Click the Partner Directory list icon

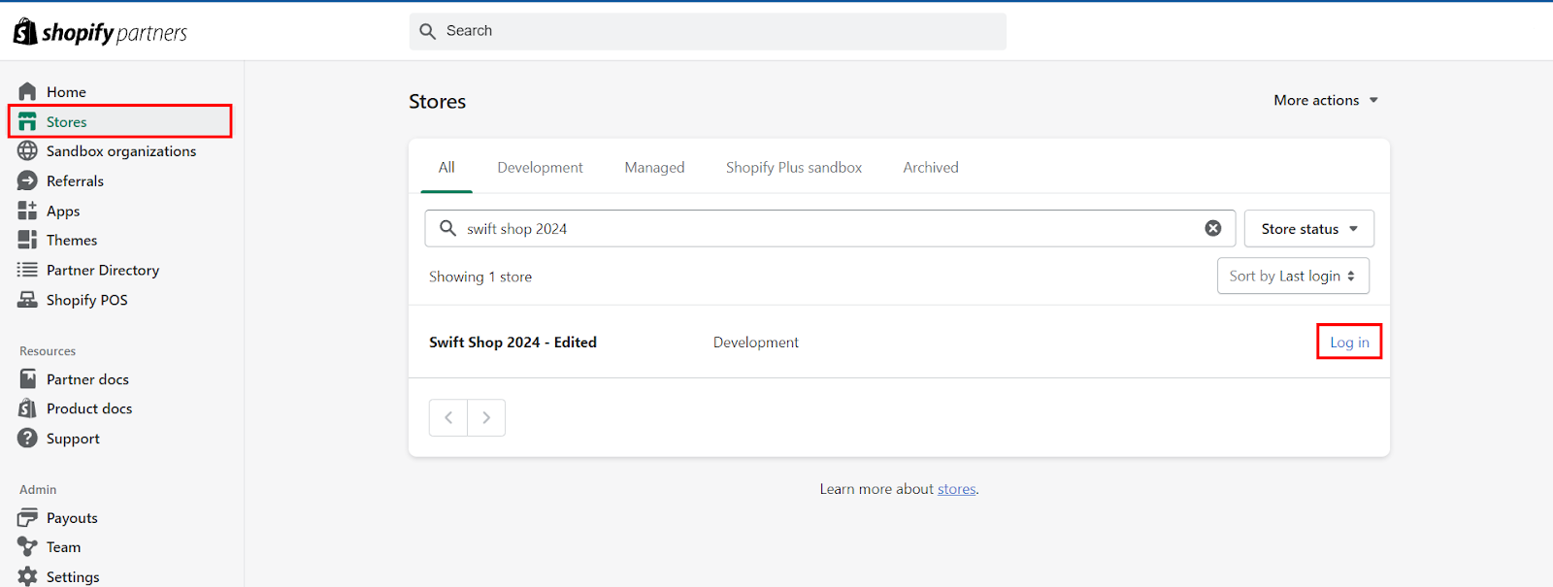27,270
